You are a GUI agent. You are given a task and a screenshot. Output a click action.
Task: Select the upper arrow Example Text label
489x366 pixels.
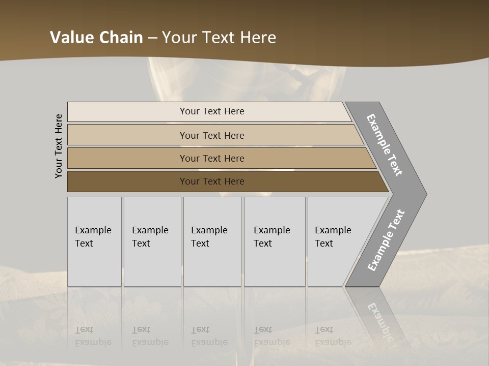(x=384, y=145)
